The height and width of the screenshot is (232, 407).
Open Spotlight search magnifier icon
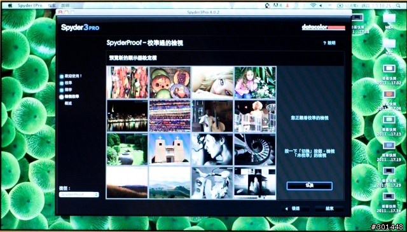point(398,6)
